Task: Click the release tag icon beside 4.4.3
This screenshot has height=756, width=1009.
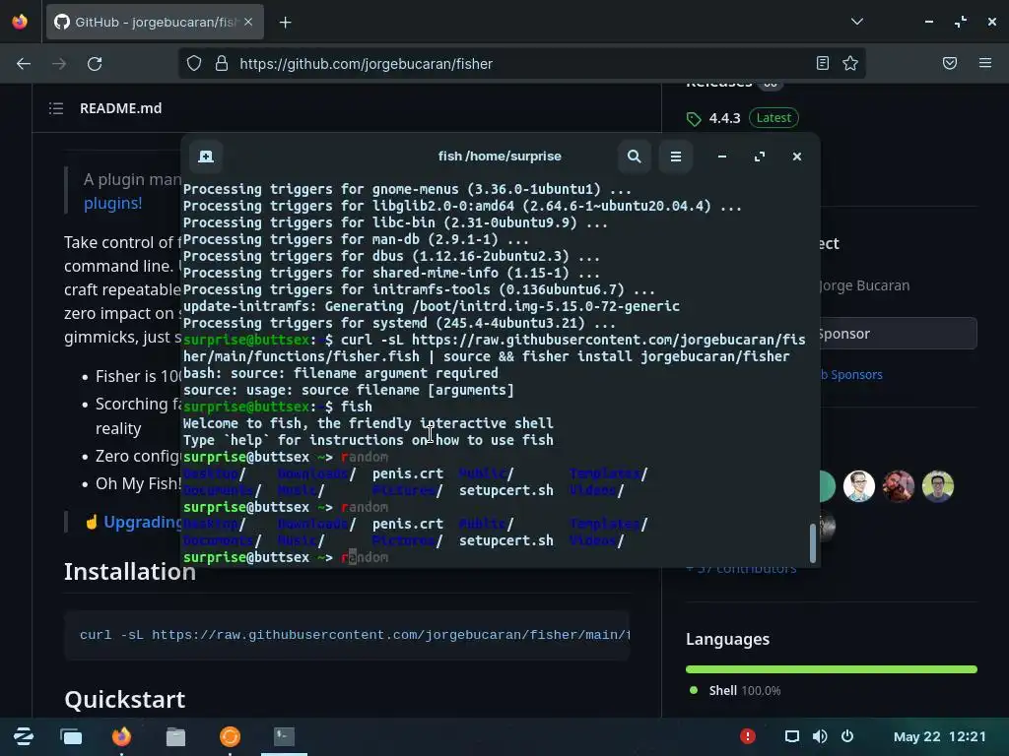Action: [x=694, y=119]
